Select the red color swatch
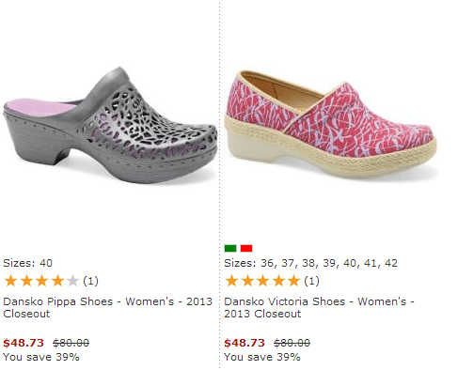Image resolution: width=458 pixels, height=370 pixels. (246, 249)
